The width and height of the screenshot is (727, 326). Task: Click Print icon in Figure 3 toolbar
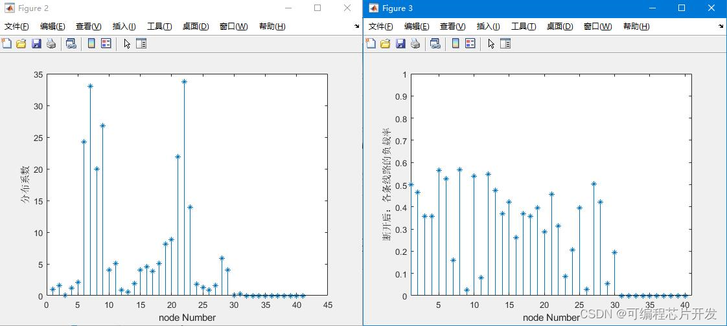click(x=415, y=43)
